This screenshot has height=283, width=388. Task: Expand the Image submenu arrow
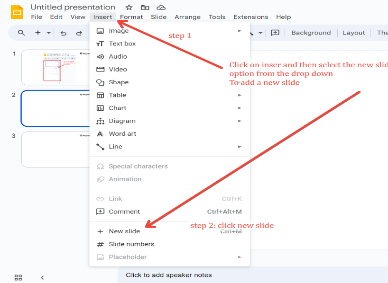point(240,31)
